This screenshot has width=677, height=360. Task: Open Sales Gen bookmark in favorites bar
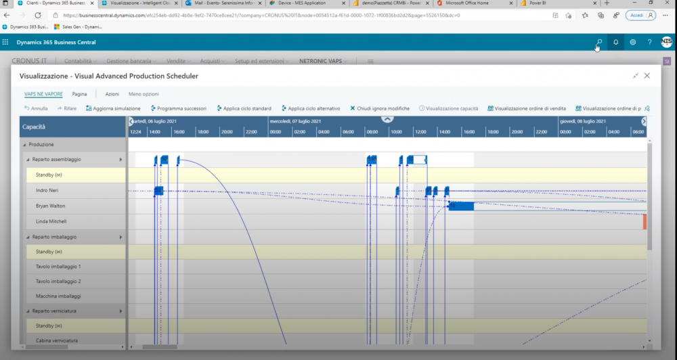pos(78,27)
